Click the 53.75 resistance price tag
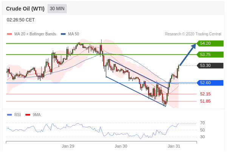Image resolution: width=227 pixels, height=154 pixels. (210, 54)
